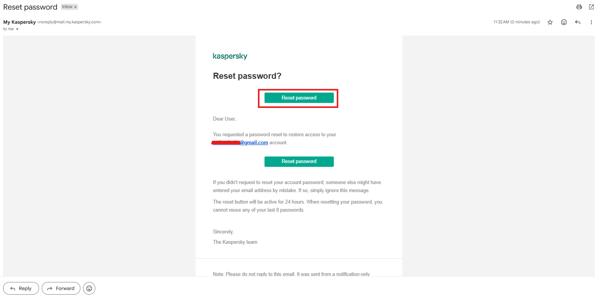Click the reply arrow icon beside the timestamp
This screenshot has width=601, height=300.
(x=578, y=22)
